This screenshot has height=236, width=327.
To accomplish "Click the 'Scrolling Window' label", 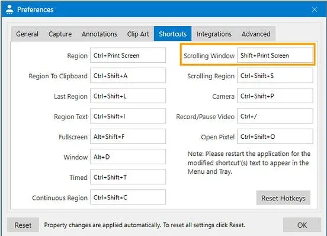I will pos(209,56).
